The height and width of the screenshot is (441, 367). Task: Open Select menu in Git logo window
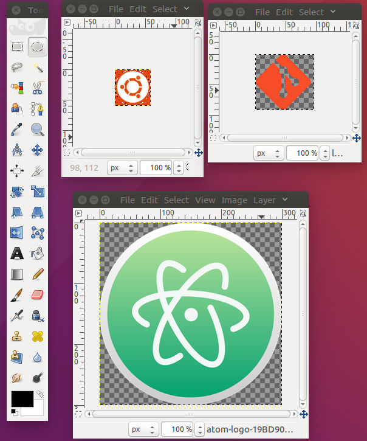311,12
